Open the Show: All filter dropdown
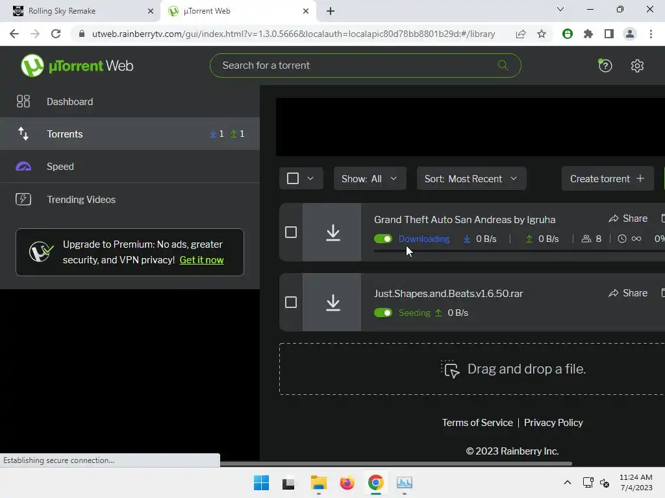665x498 pixels. 370,179
